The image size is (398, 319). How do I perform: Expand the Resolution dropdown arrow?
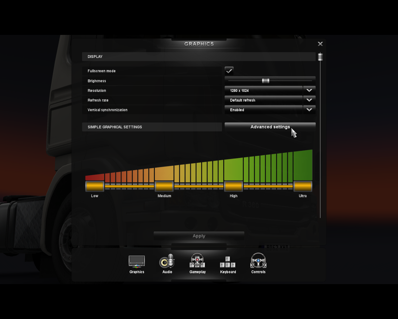tap(309, 91)
